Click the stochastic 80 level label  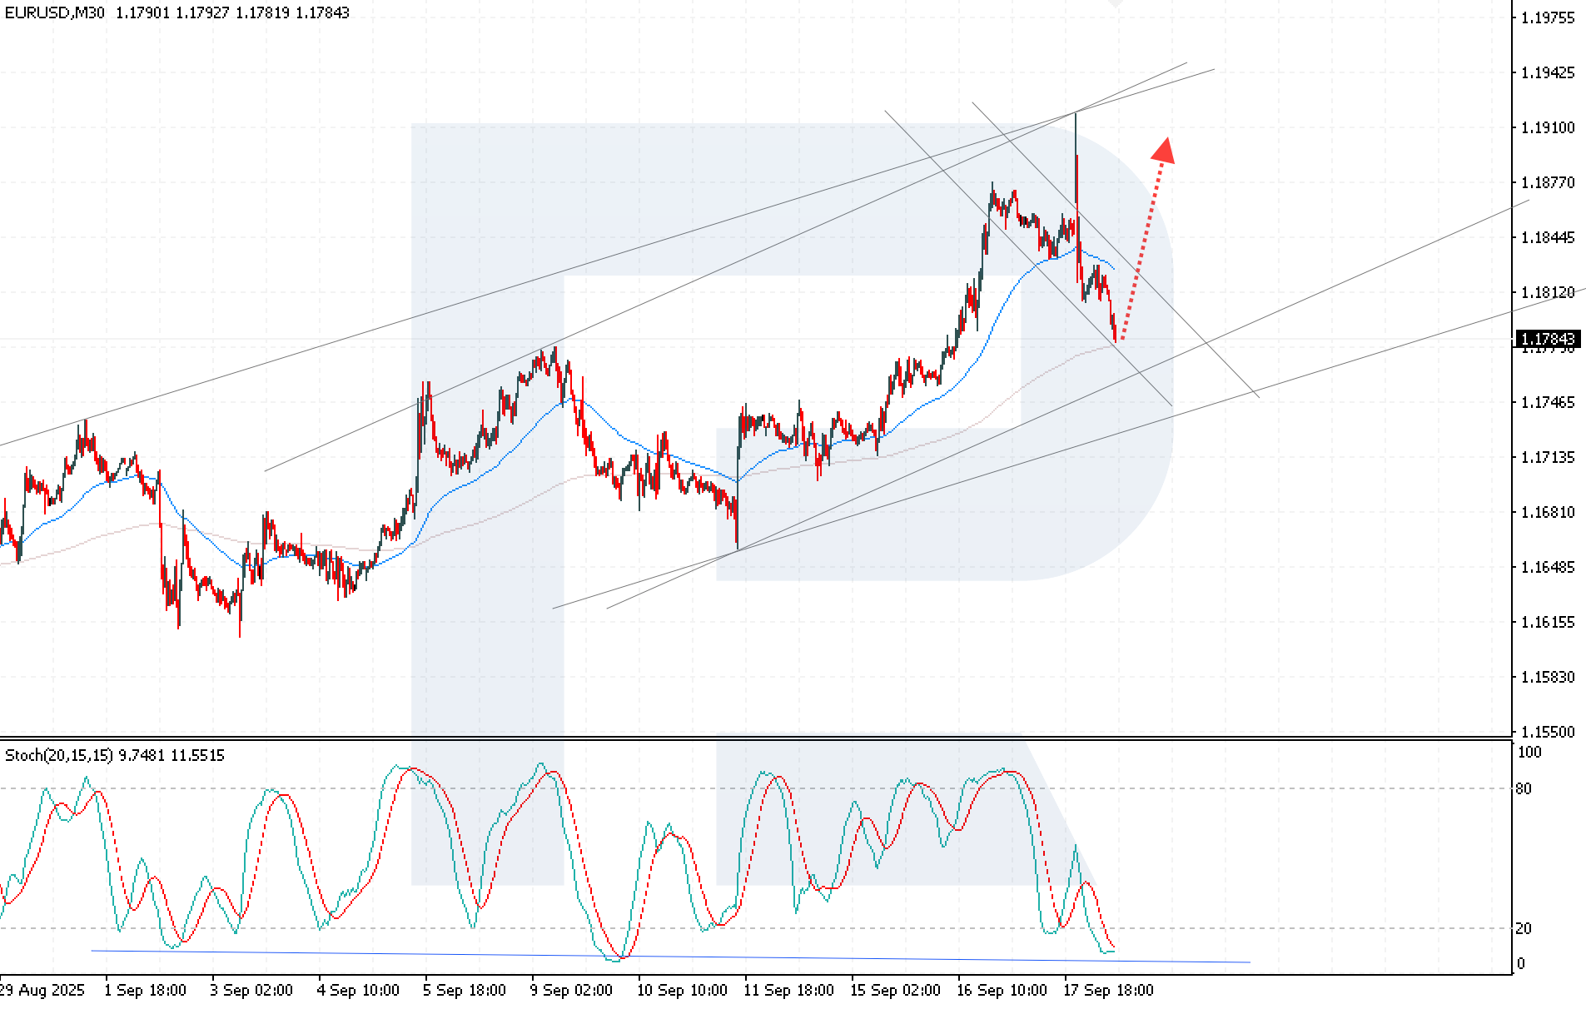click(x=1523, y=788)
